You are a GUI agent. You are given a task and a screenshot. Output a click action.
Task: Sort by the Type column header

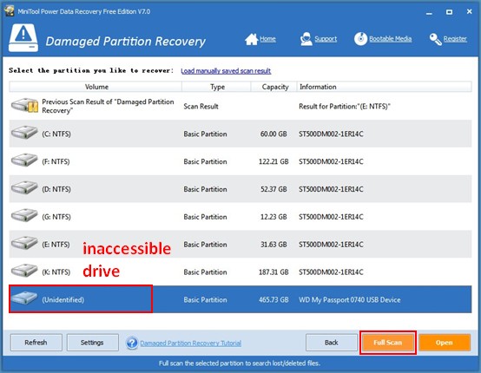click(x=216, y=87)
